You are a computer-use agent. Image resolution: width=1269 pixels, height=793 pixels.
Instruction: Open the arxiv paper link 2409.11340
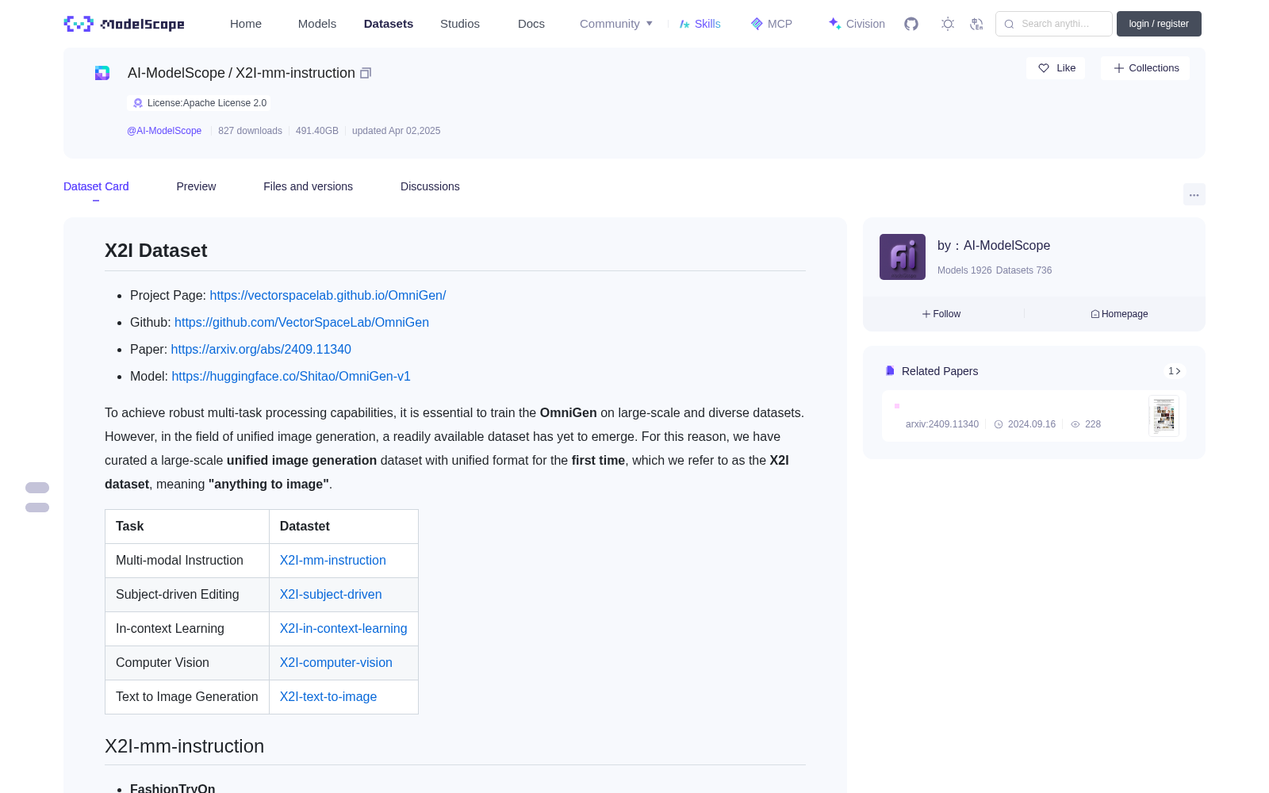pos(261,349)
